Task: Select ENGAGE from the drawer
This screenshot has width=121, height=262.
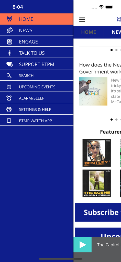Action: [37, 42]
